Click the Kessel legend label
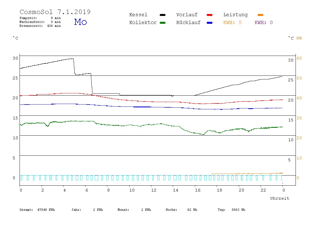 (x=138, y=15)
